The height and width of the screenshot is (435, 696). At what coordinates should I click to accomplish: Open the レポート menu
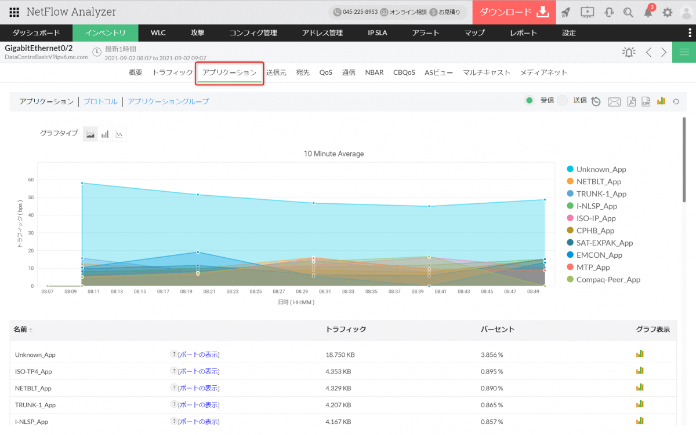click(x=523, y=33)
